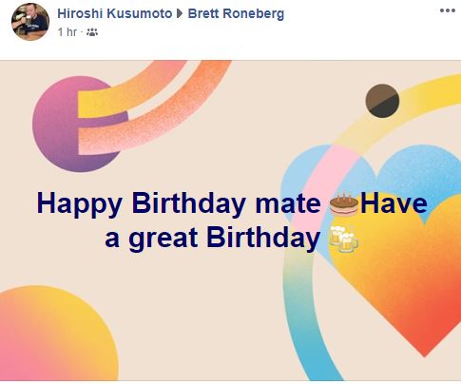
Task: Open Hiroshi Kusumoto's profile link
Action: pyautogui.click(x=115, y=13)
